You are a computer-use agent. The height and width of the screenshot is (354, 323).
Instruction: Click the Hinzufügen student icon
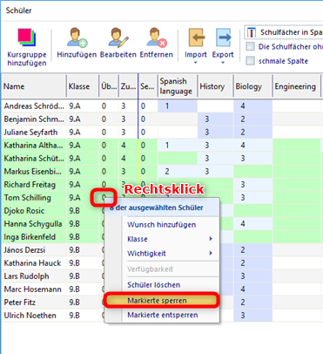[x=77, y=37]
